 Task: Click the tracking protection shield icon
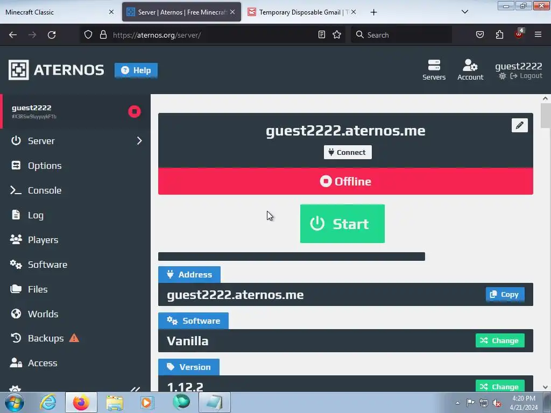coord(88,35)
